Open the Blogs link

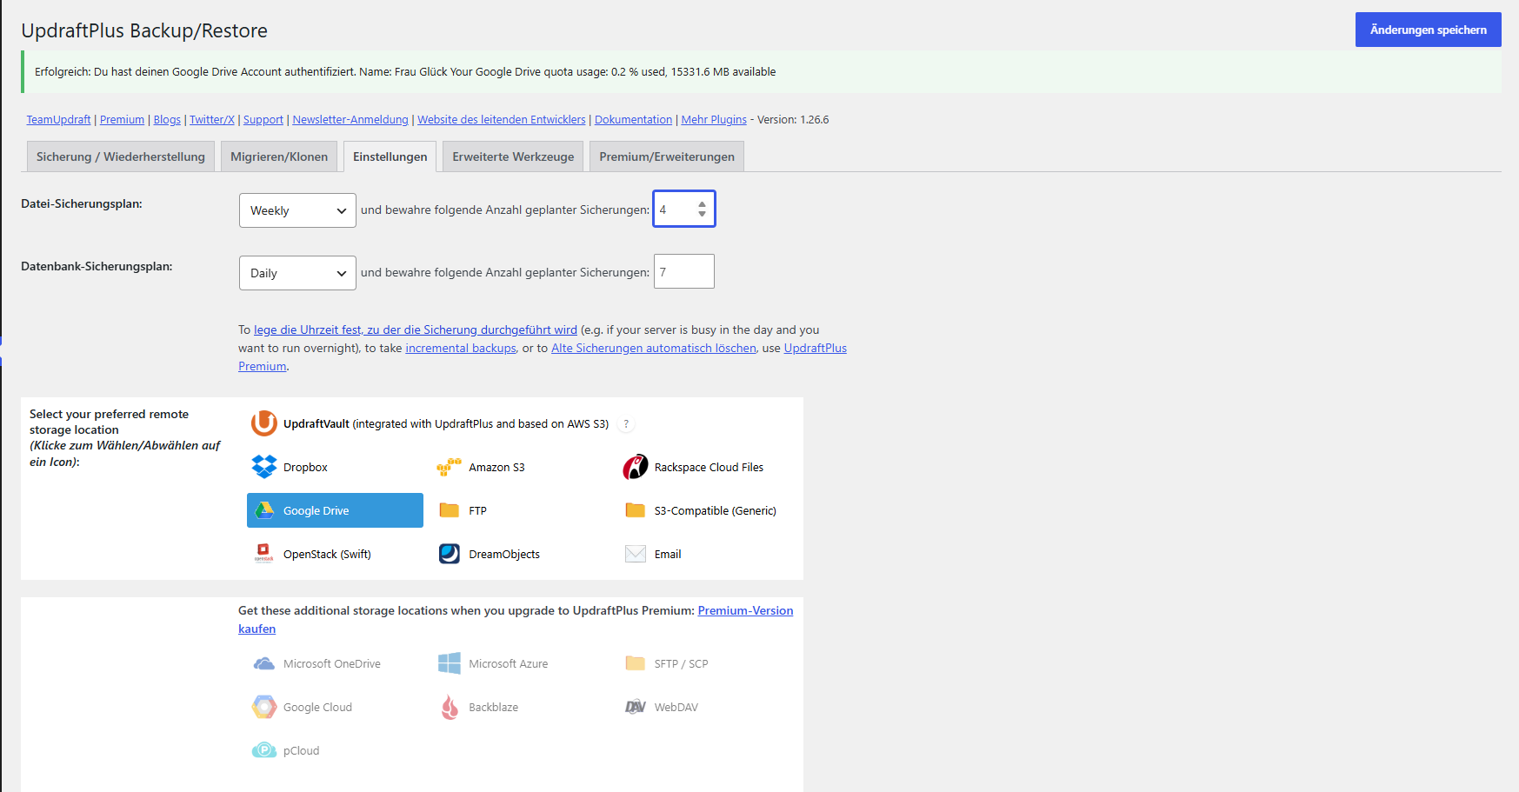pyautogui.click(x=167, y=120)
